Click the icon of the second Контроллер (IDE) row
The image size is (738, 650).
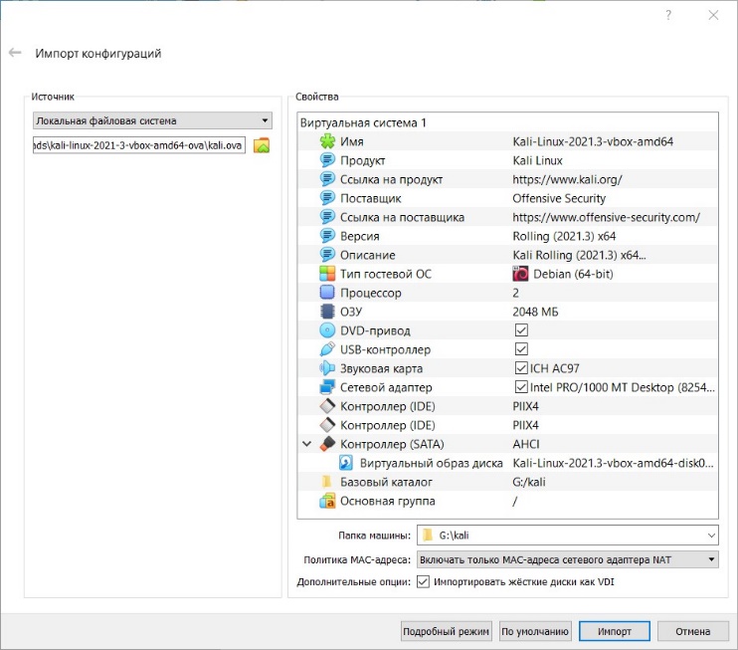(x=327, y=425)
